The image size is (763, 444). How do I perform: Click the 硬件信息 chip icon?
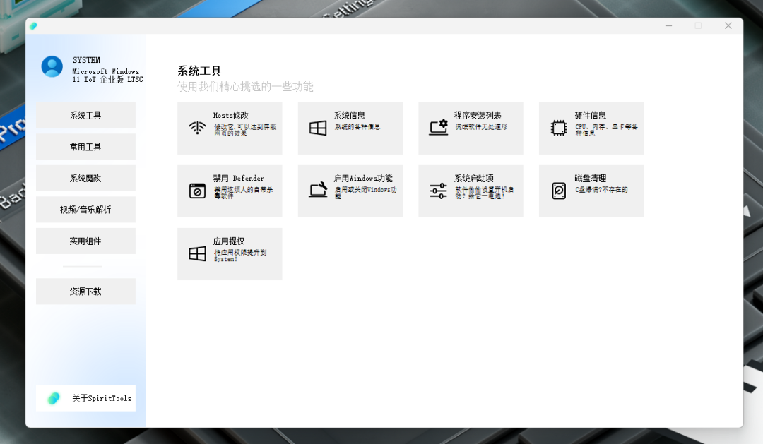point(559,128)
